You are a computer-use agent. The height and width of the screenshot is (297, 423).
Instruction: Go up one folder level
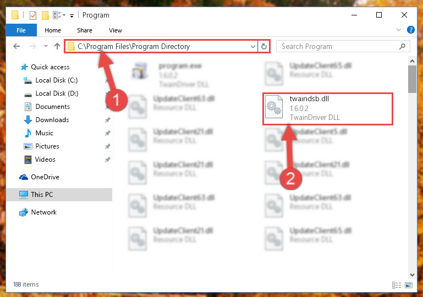click(x=57, y=46)
